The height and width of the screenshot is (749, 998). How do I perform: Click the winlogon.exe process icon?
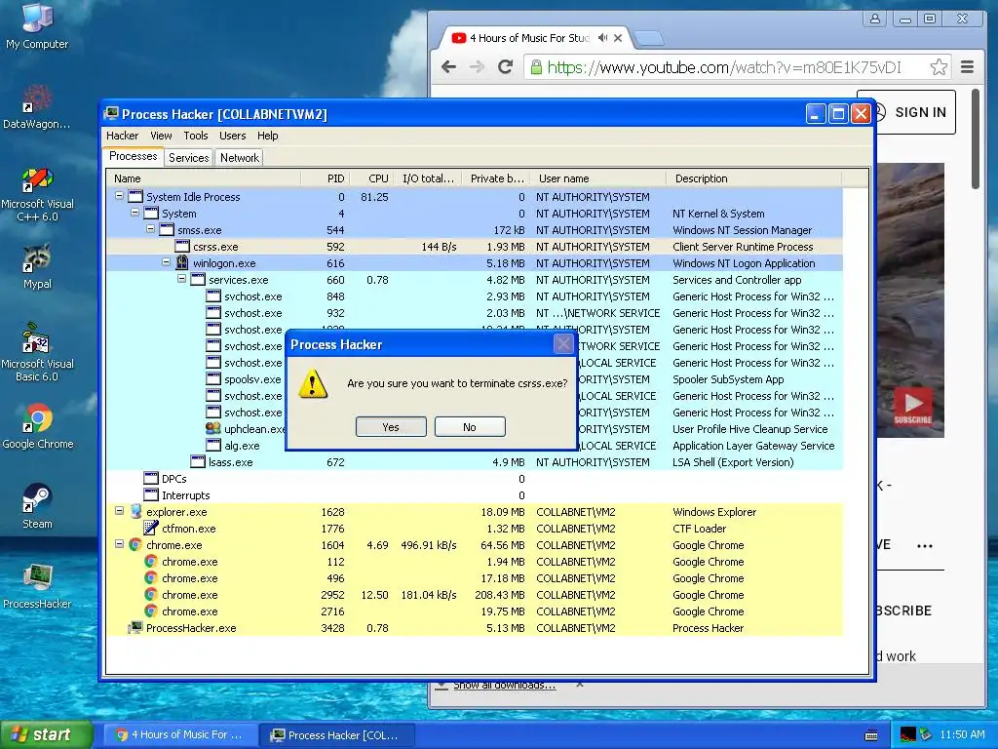[182, 262]
